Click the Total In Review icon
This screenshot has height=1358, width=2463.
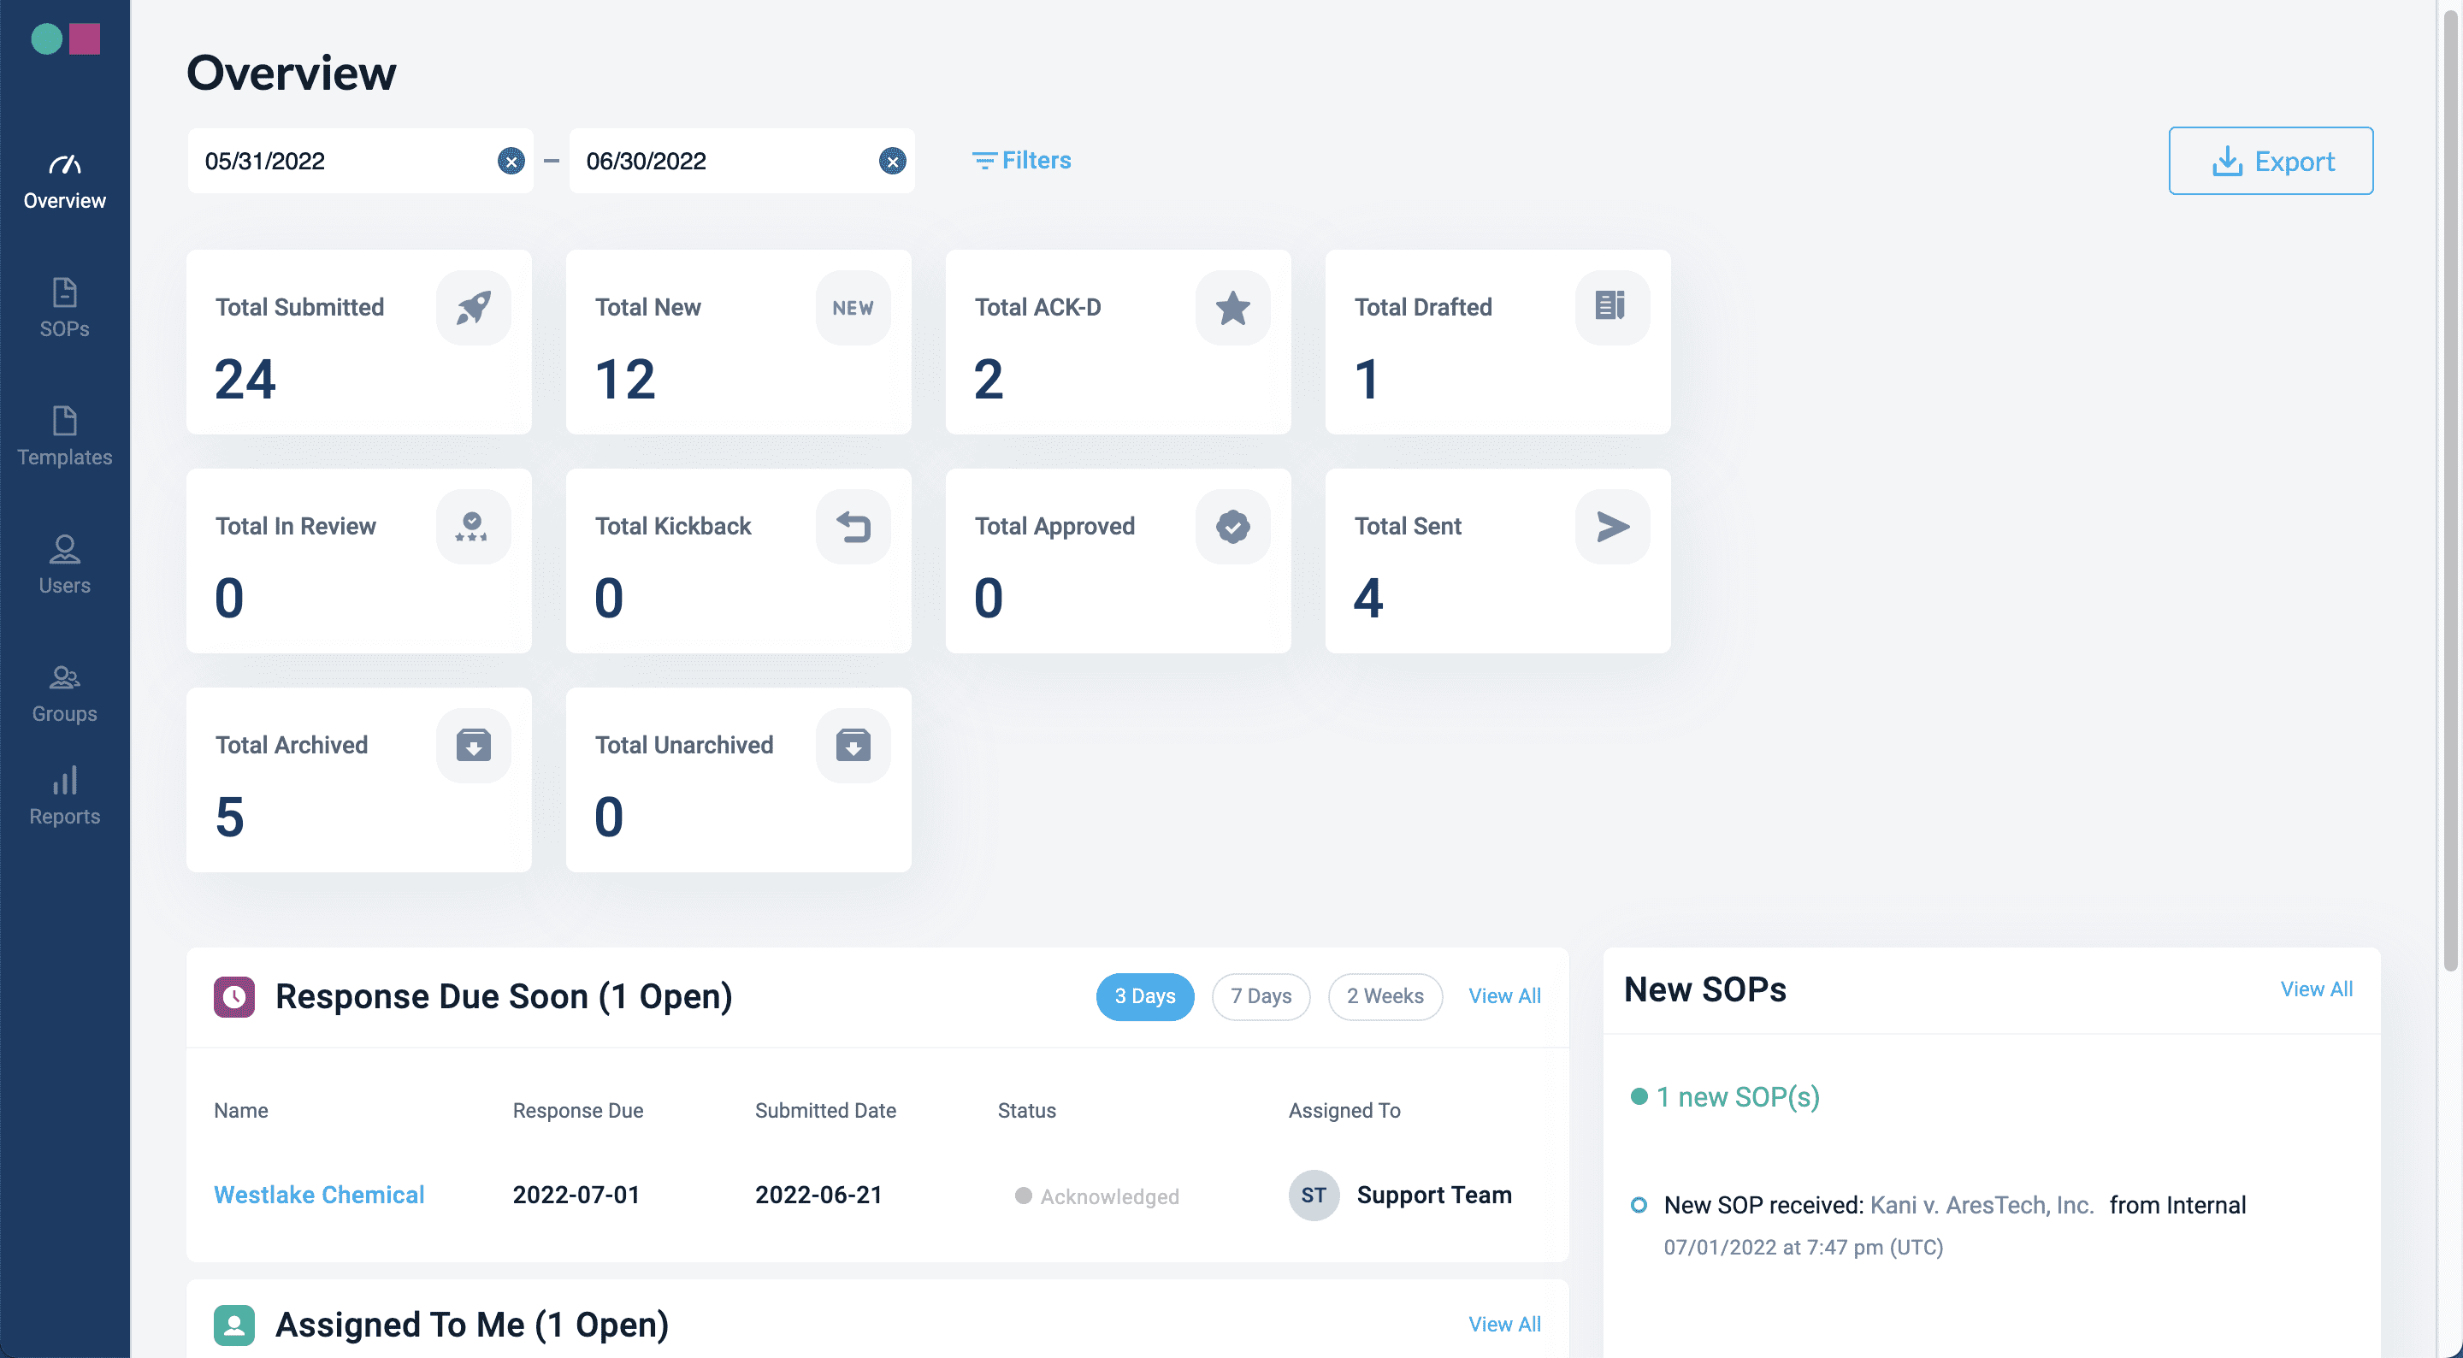(473, 526)
